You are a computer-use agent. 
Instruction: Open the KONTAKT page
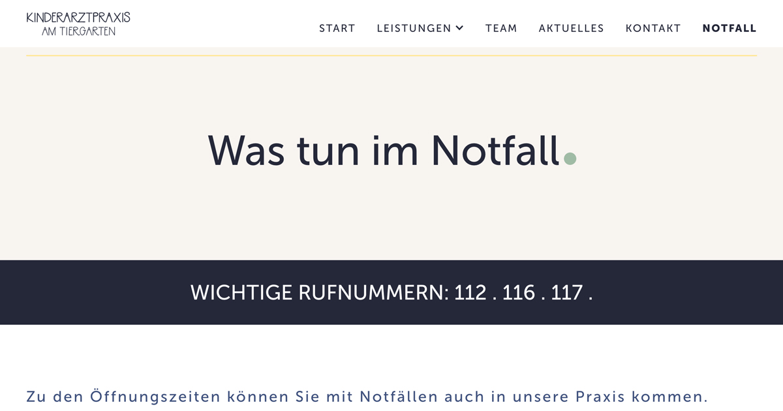[x=653, y=28]
